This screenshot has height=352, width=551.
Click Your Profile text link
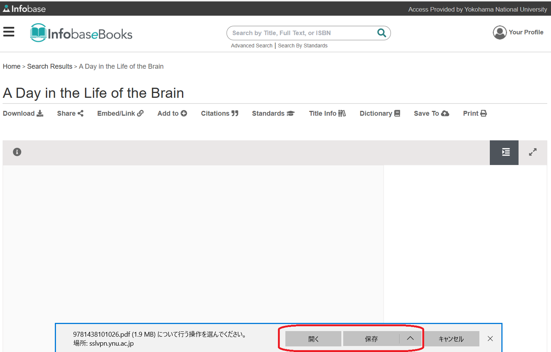pyautogui.click(x=526, y=32)
